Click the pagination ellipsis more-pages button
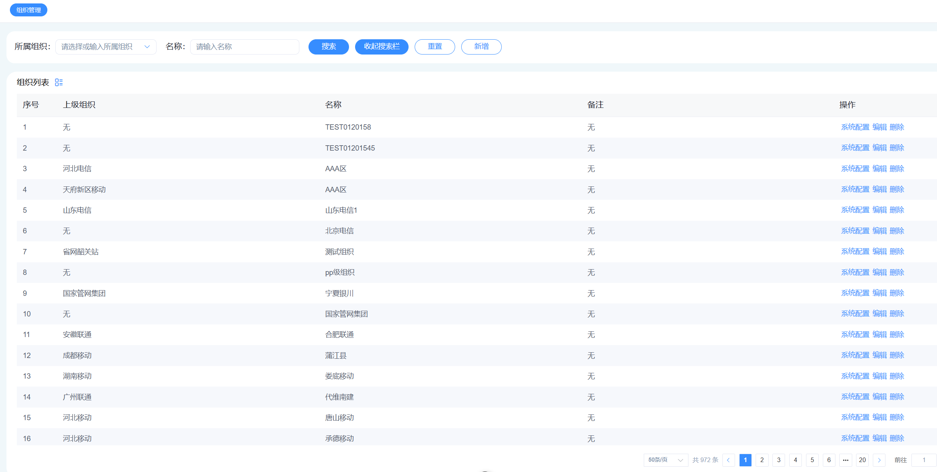Screen dimensions: 937x472 (x=845, y=460)
